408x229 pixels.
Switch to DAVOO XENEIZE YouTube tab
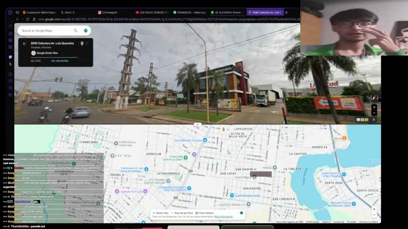[152, 12]
